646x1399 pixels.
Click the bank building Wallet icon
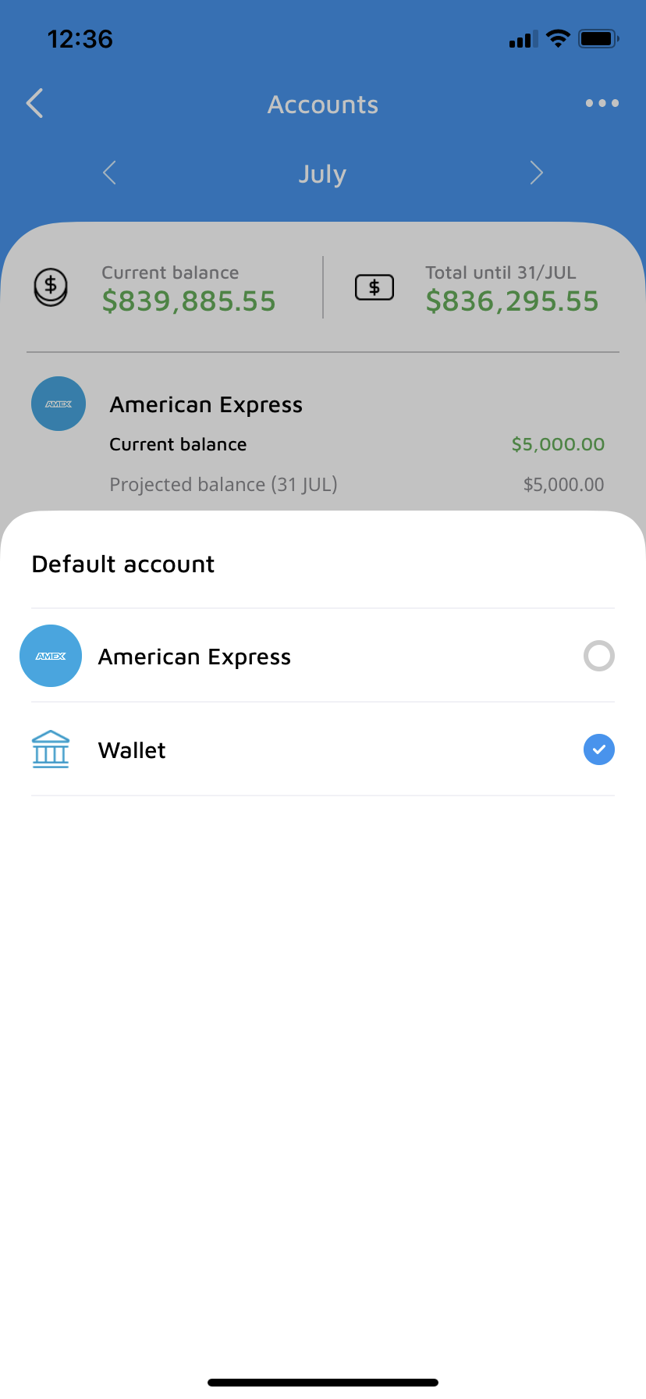(x=51, y=749)
